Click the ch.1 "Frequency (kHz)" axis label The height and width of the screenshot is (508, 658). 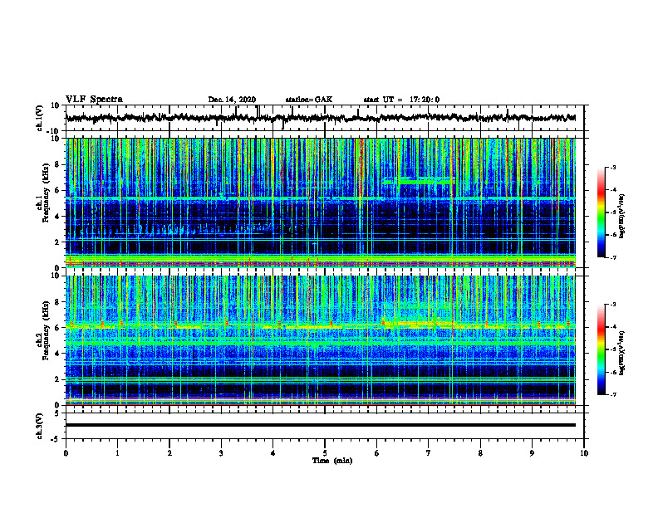pyautogui.click(x=46, y=193)
